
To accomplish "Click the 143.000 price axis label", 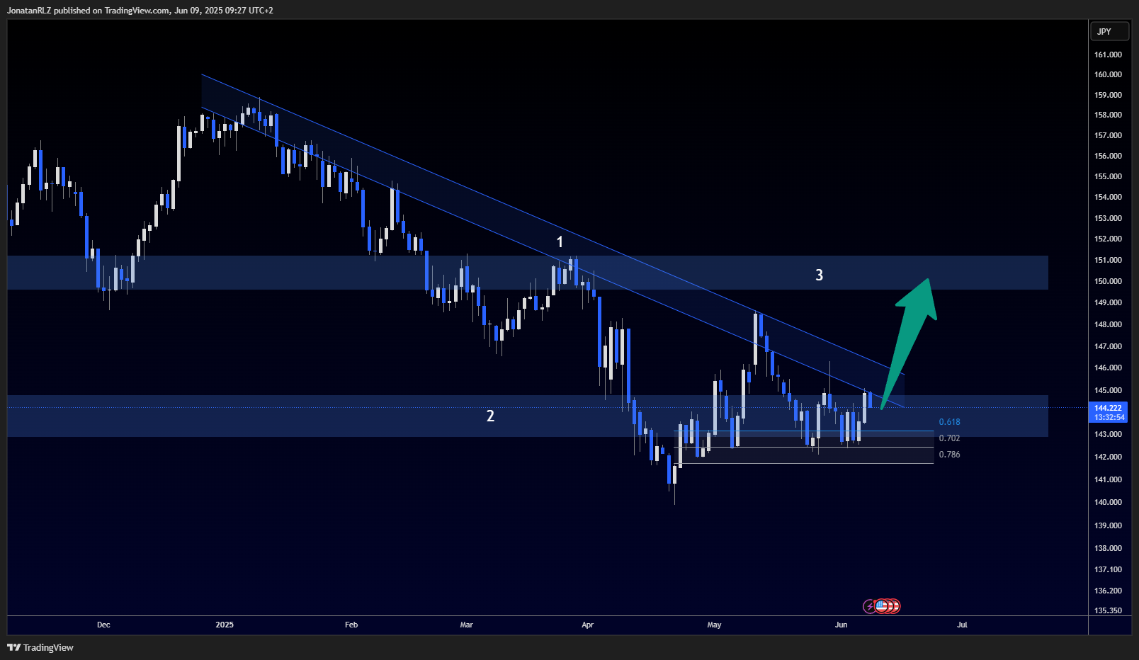I will 1108,434.
